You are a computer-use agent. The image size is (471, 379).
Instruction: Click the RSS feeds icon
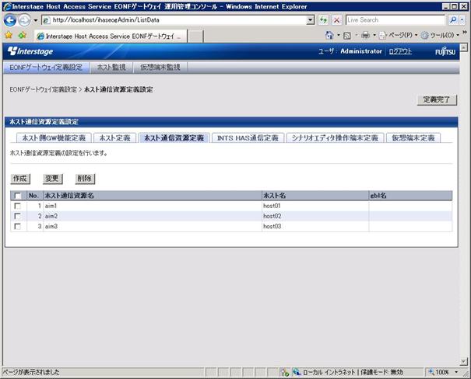click(347, 36)
